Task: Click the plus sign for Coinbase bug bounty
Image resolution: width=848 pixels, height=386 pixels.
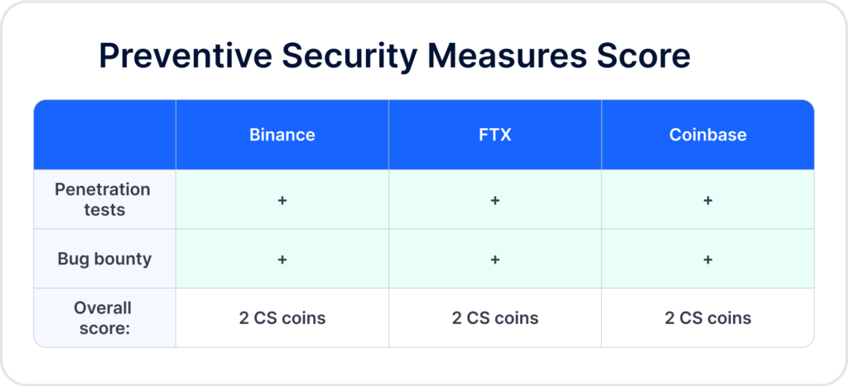Action: click(707, 260)
